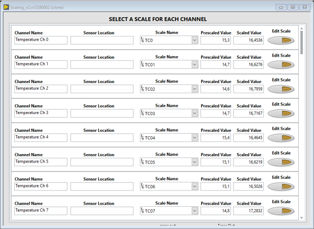Screen dimensions: 314x229
Task: Click the LabVIEW icon in the title bar
Action: [x=6, y=7]
